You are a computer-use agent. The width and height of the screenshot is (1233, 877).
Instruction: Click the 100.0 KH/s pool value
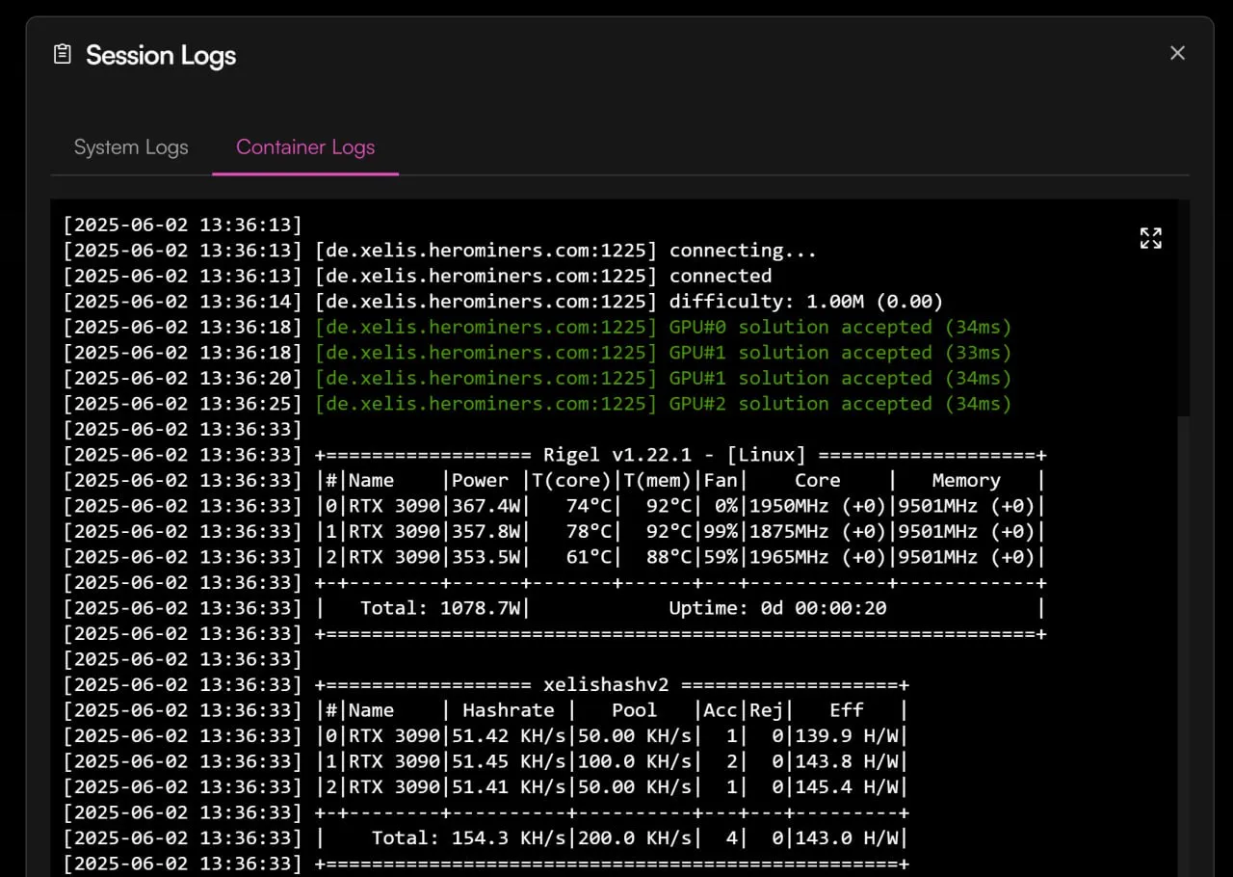point(634,761)
